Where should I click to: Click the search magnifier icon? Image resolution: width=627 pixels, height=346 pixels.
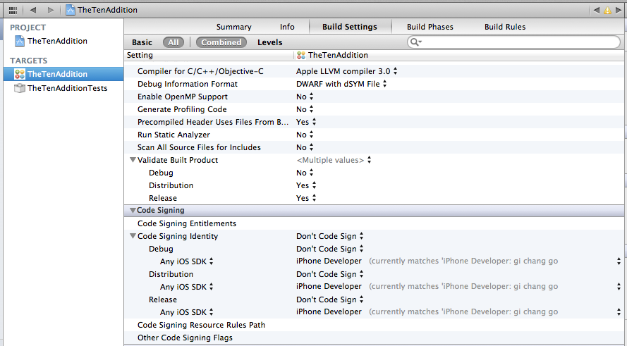[x=416, y=42]
